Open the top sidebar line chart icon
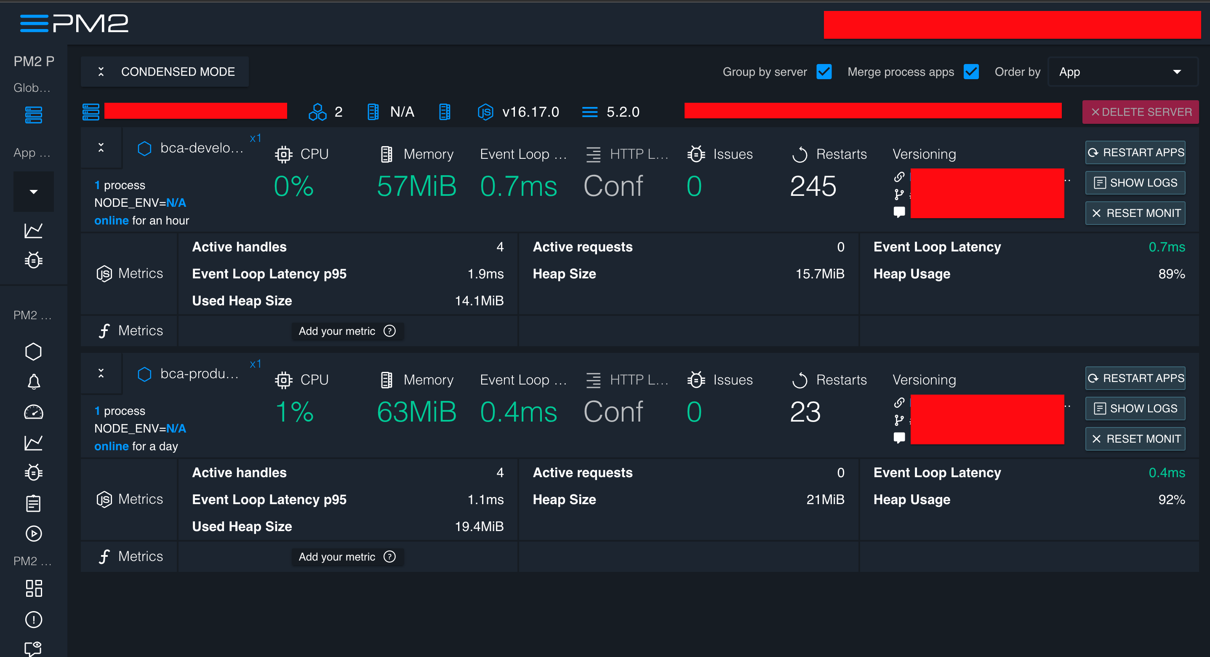Screen dimensions: 1210x657 [x=33, y=230]
